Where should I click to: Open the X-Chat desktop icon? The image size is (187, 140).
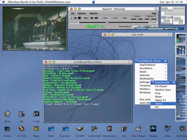pos(36,114)
